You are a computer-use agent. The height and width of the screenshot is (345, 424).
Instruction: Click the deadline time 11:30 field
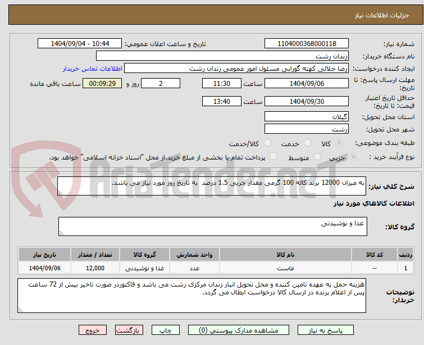coord(222,83)
